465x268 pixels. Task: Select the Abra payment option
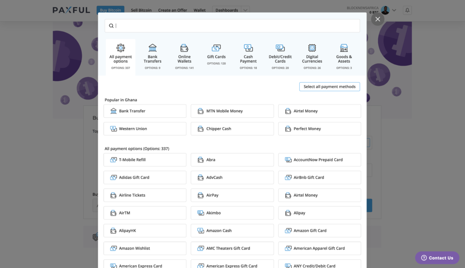click(232, 160)
